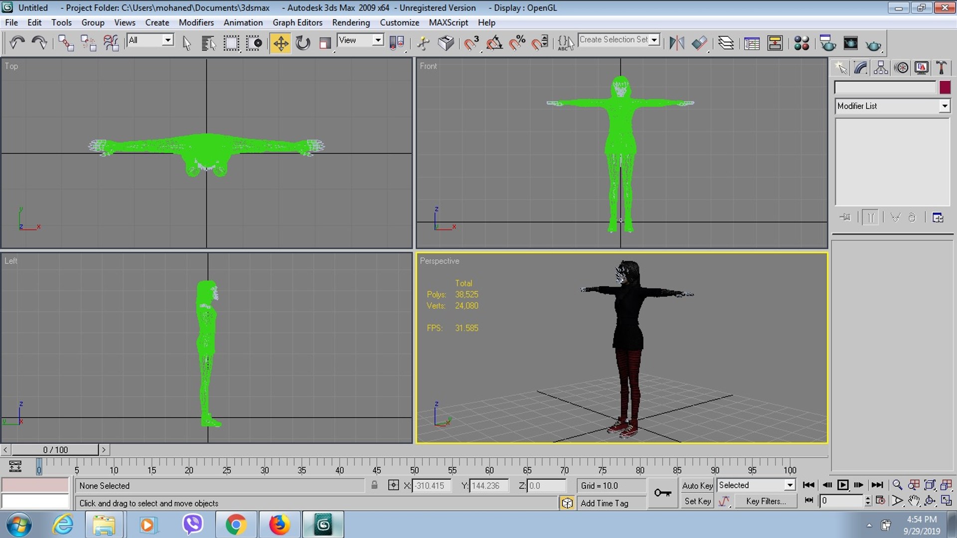This screenshot has height=538, width=957.
Task: Open the Material Editor spheres icon
Action: pos(801,43)
